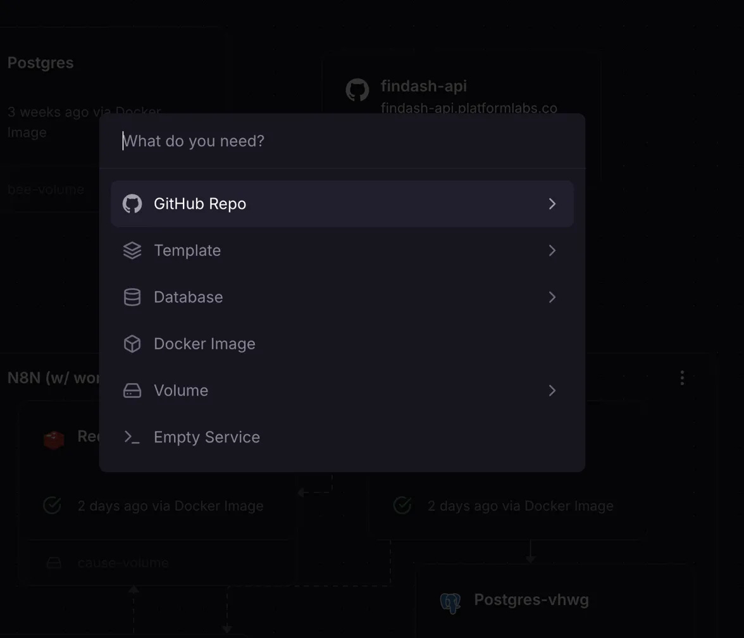Open the Database option
The width and height of the screenshot is (744, 638).
[342, 297]
